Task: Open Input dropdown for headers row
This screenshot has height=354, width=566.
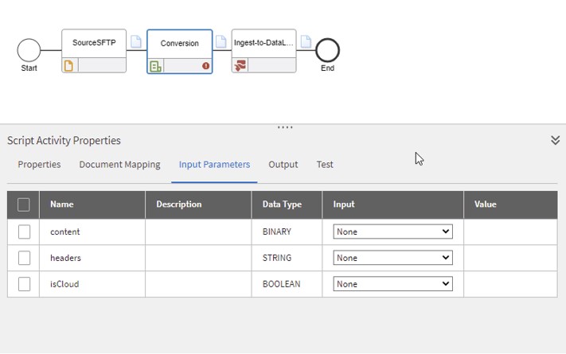Action: (393, 258)
